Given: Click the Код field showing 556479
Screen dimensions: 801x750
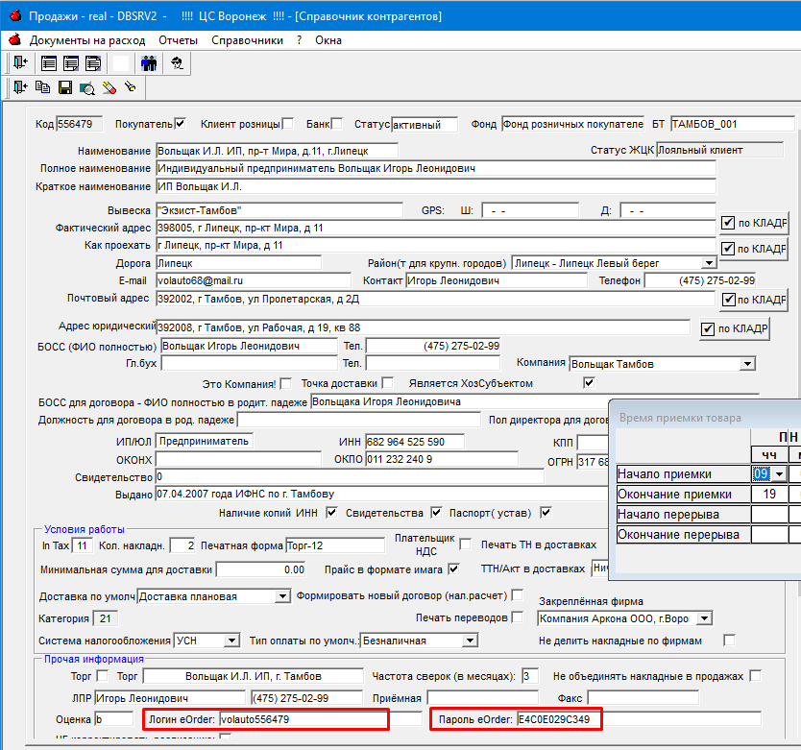Looking at the screenshot, I should coord(79,124).
